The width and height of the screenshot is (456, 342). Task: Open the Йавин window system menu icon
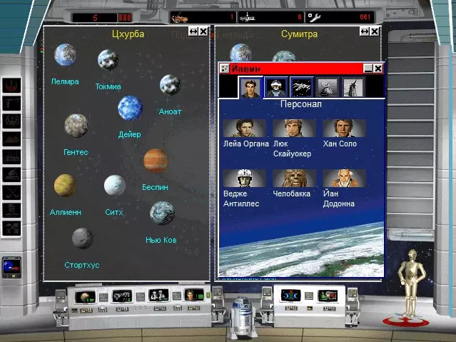pos(224,69)
